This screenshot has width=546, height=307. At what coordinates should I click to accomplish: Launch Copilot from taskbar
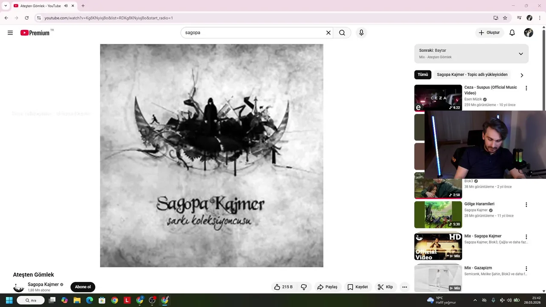[64, 300]
